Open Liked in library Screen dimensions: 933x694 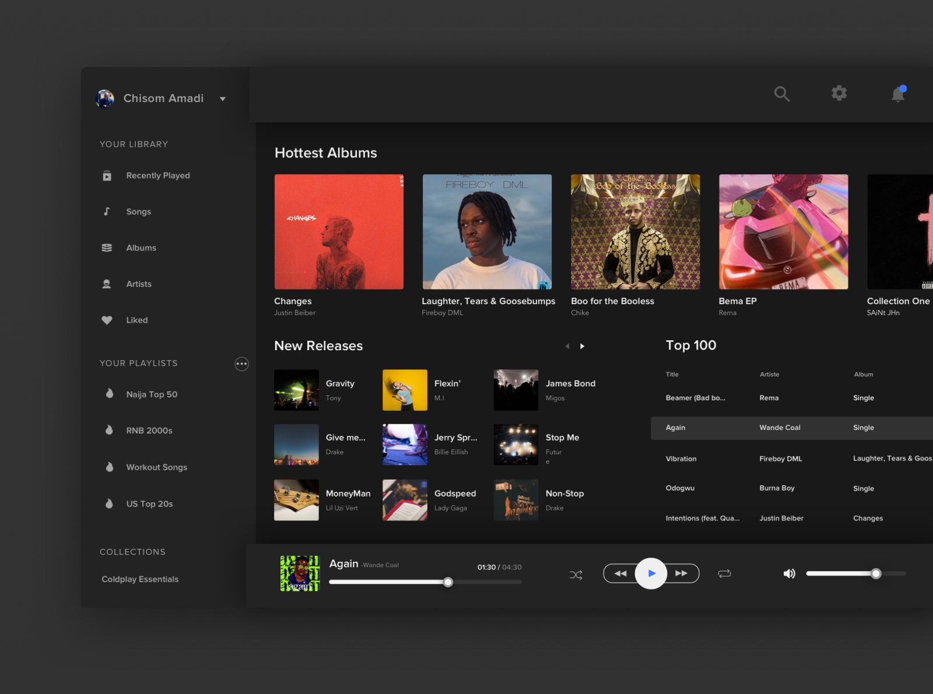137,320
